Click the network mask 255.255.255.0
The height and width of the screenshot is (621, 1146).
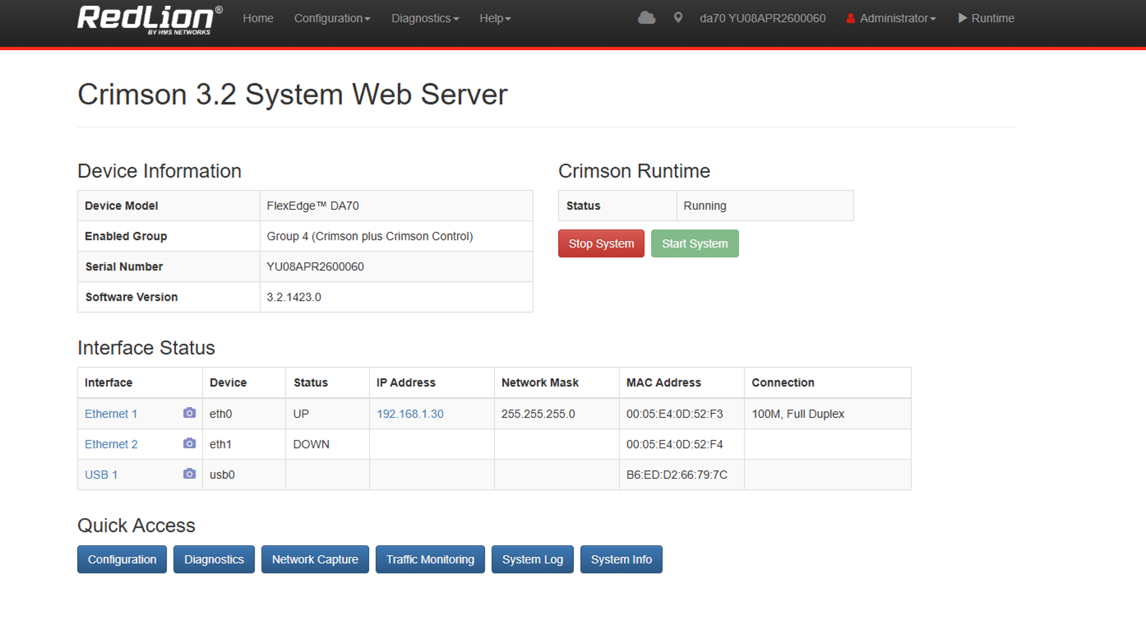[538, 414]
